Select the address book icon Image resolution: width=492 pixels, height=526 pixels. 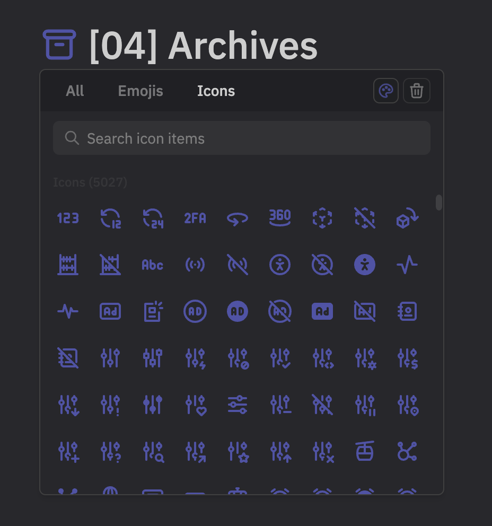coord(407,311)
